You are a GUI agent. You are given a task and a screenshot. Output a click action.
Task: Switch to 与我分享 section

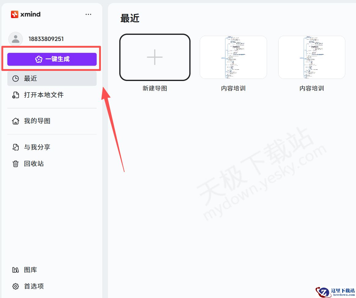[37, 147]
